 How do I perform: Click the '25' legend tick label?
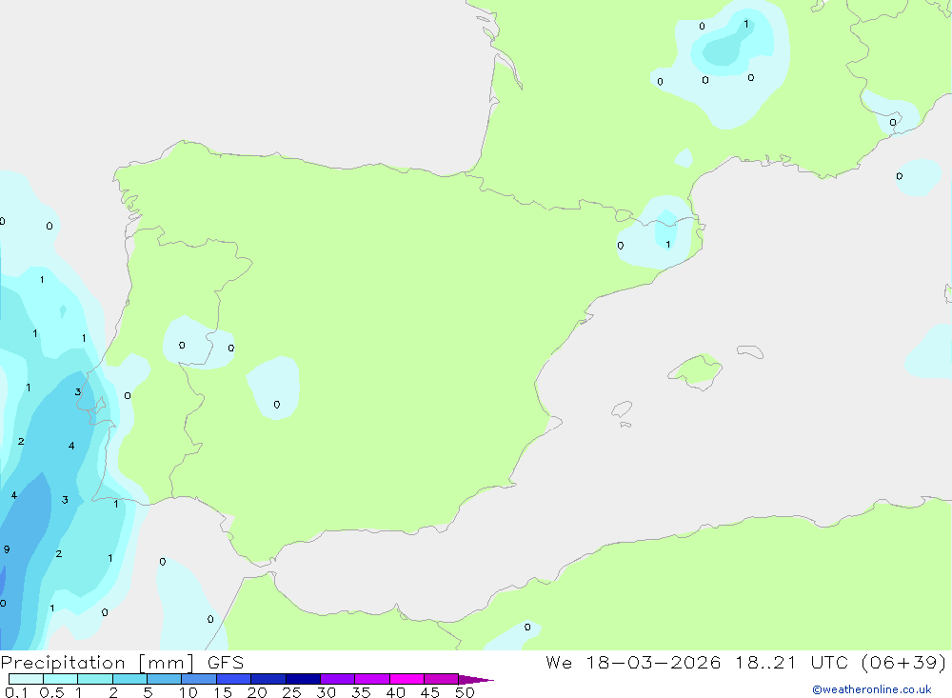tap(292, 692)
